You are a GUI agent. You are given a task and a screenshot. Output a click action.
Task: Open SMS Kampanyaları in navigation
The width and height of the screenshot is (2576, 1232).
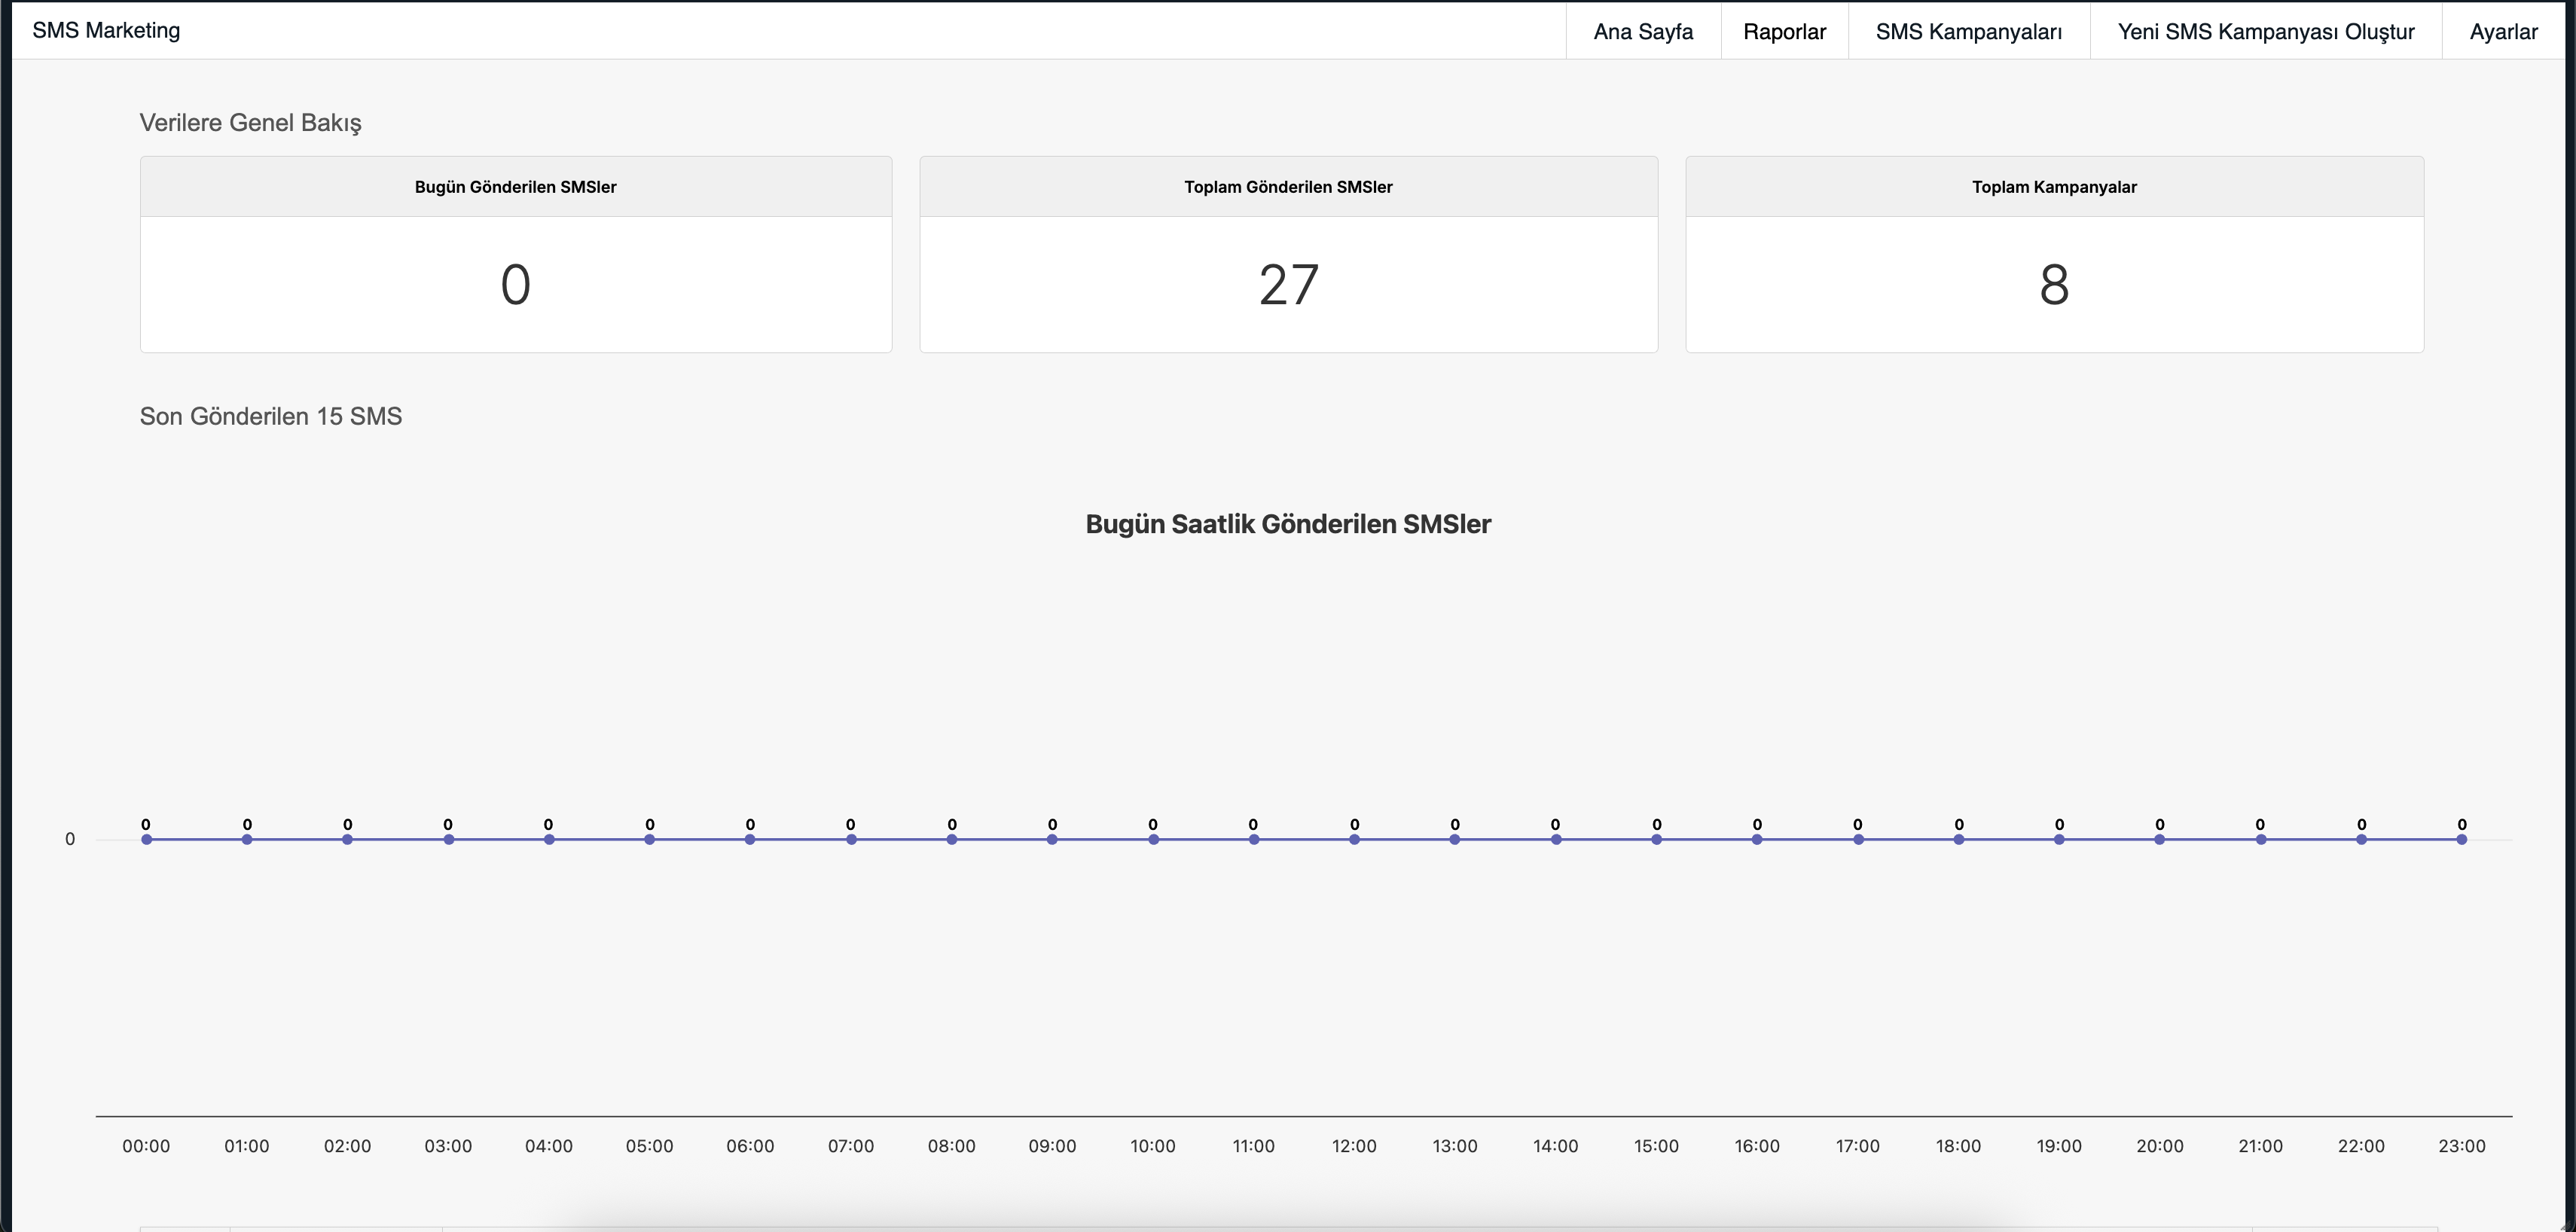coord(1968,32)
